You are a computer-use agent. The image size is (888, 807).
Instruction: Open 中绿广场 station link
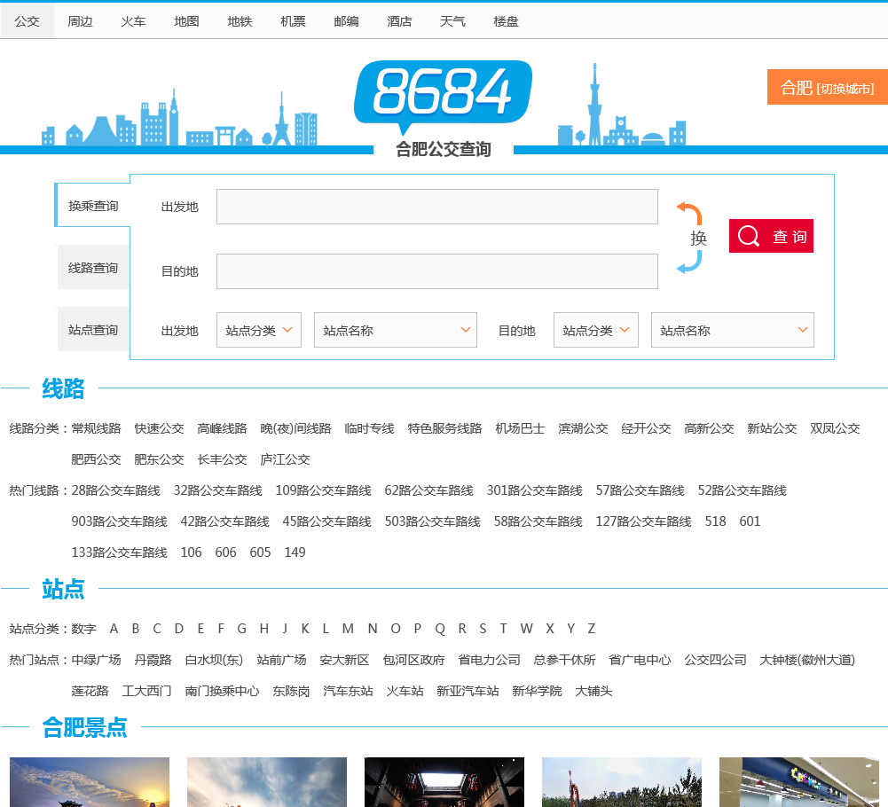(96, 660)
